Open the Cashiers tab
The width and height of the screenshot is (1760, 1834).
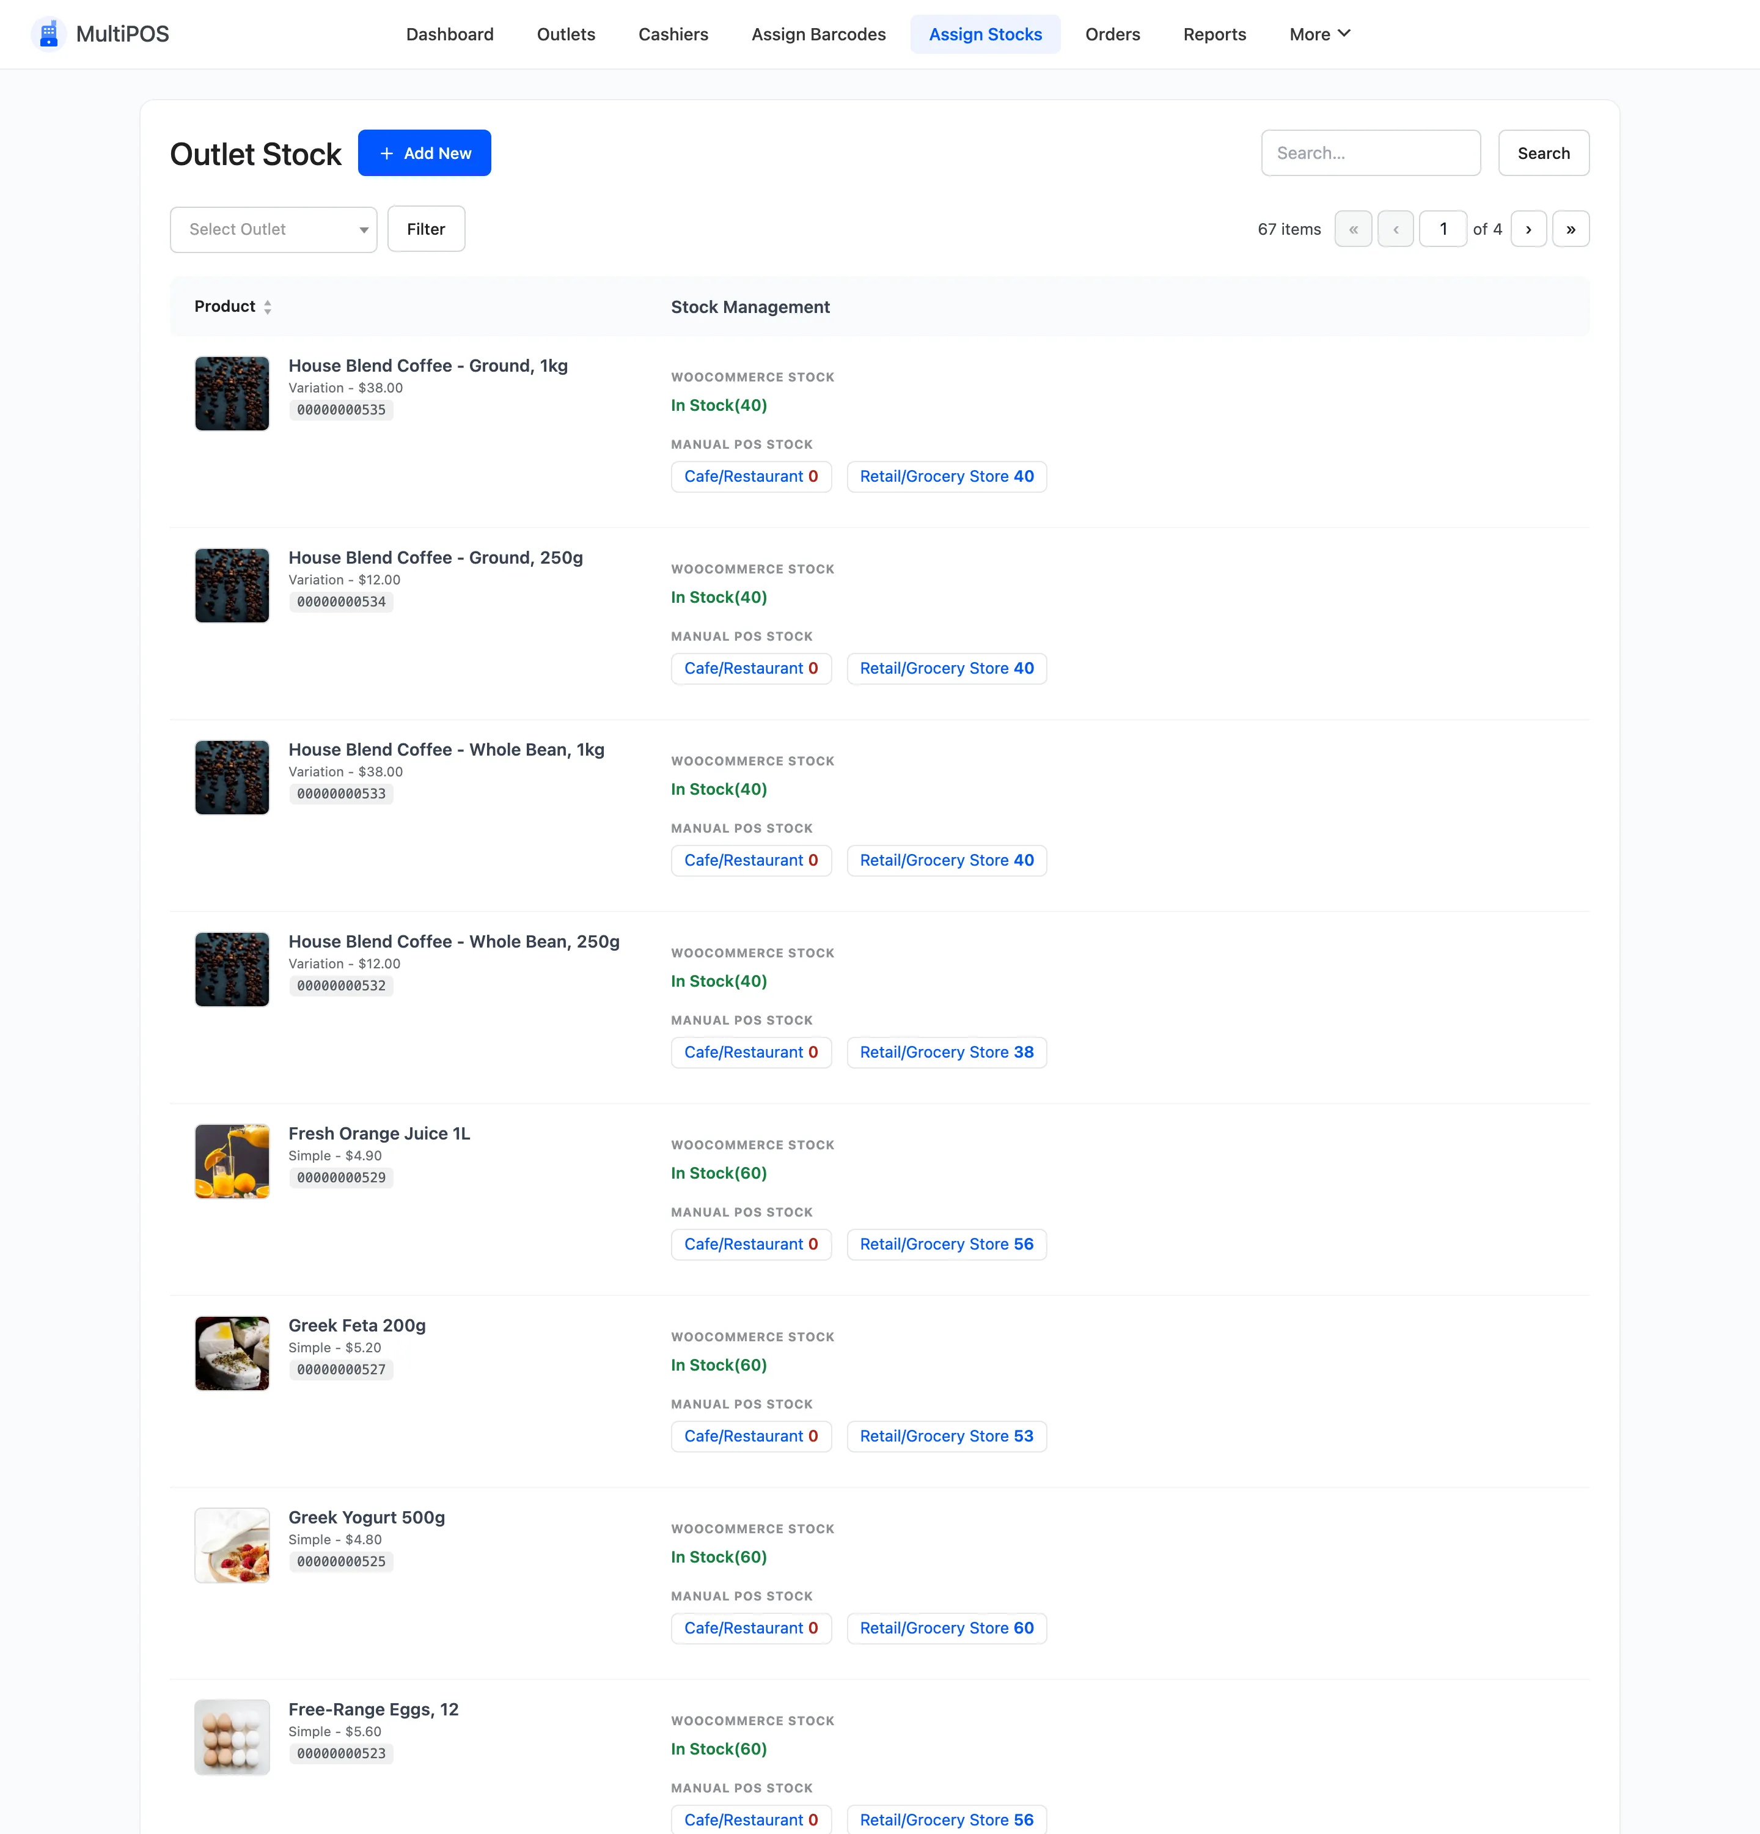point(673,35)
